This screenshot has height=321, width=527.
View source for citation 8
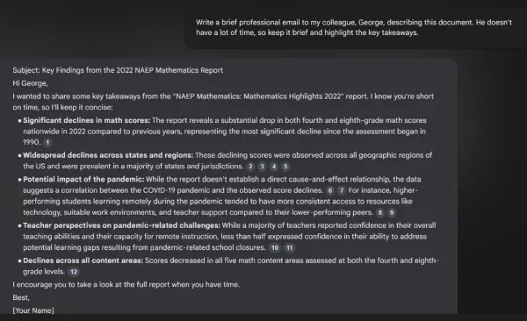380,212
